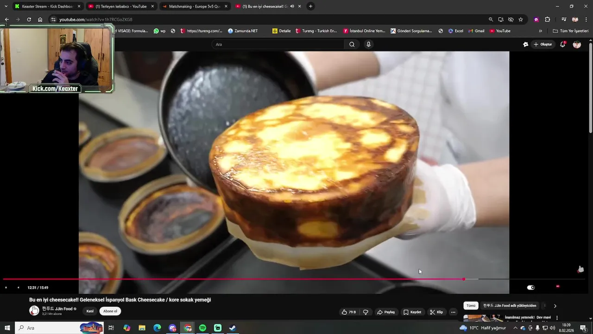Save video with Kaydet button

pos(412,312)
